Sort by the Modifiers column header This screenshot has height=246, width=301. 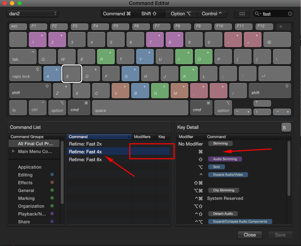144,137
